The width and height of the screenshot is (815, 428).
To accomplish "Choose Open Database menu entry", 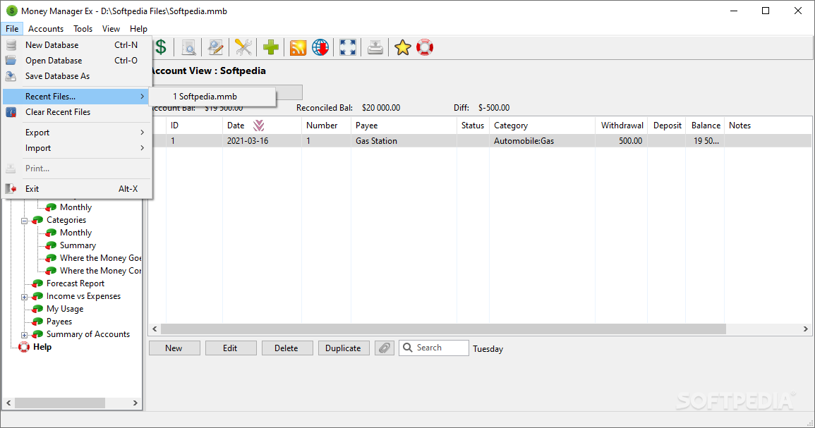I will (78, 60).
